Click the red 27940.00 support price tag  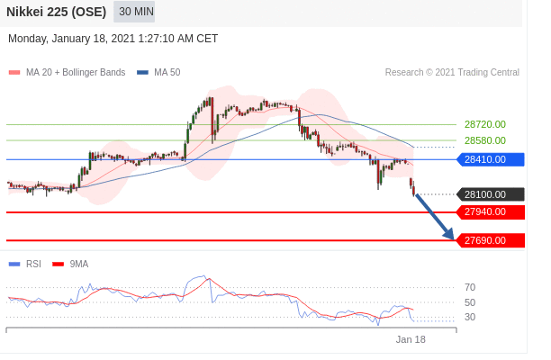pyautogui.click(x=491, y=212)
